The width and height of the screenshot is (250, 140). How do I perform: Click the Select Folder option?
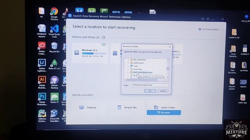coord(164,107)
